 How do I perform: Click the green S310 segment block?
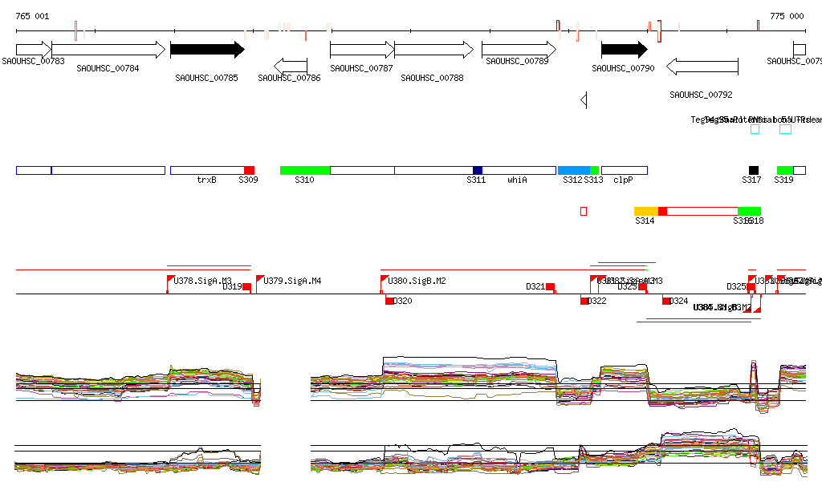[x=305, y=170]
